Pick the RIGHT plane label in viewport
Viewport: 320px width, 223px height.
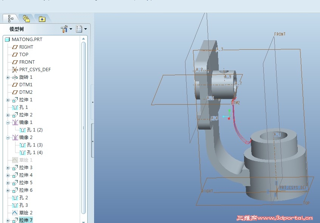pyautogui.click(x=207, y=191)
